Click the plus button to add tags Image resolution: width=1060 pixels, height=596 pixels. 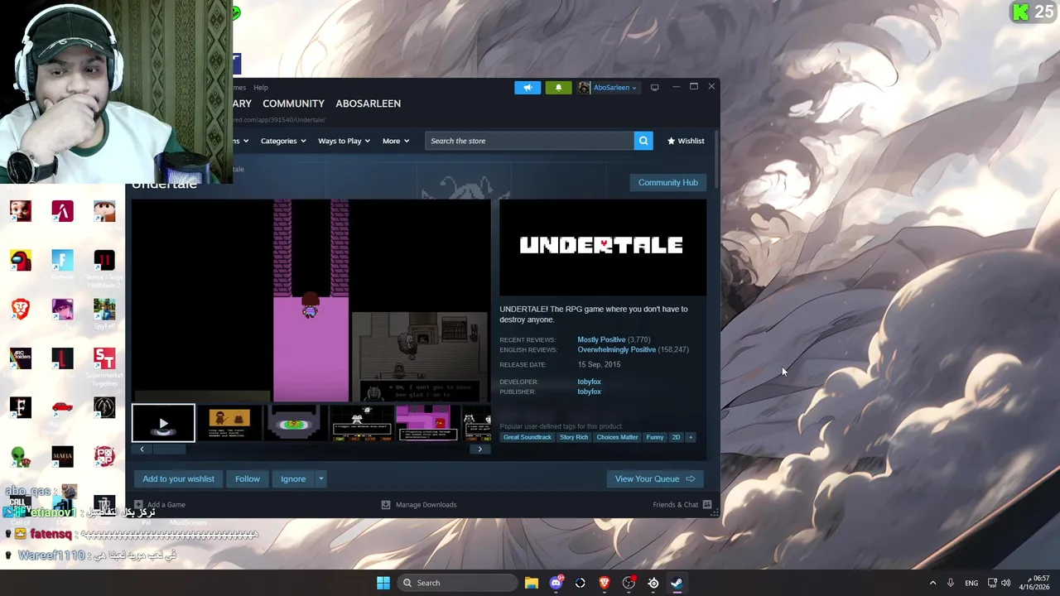(x=690, y=437)
